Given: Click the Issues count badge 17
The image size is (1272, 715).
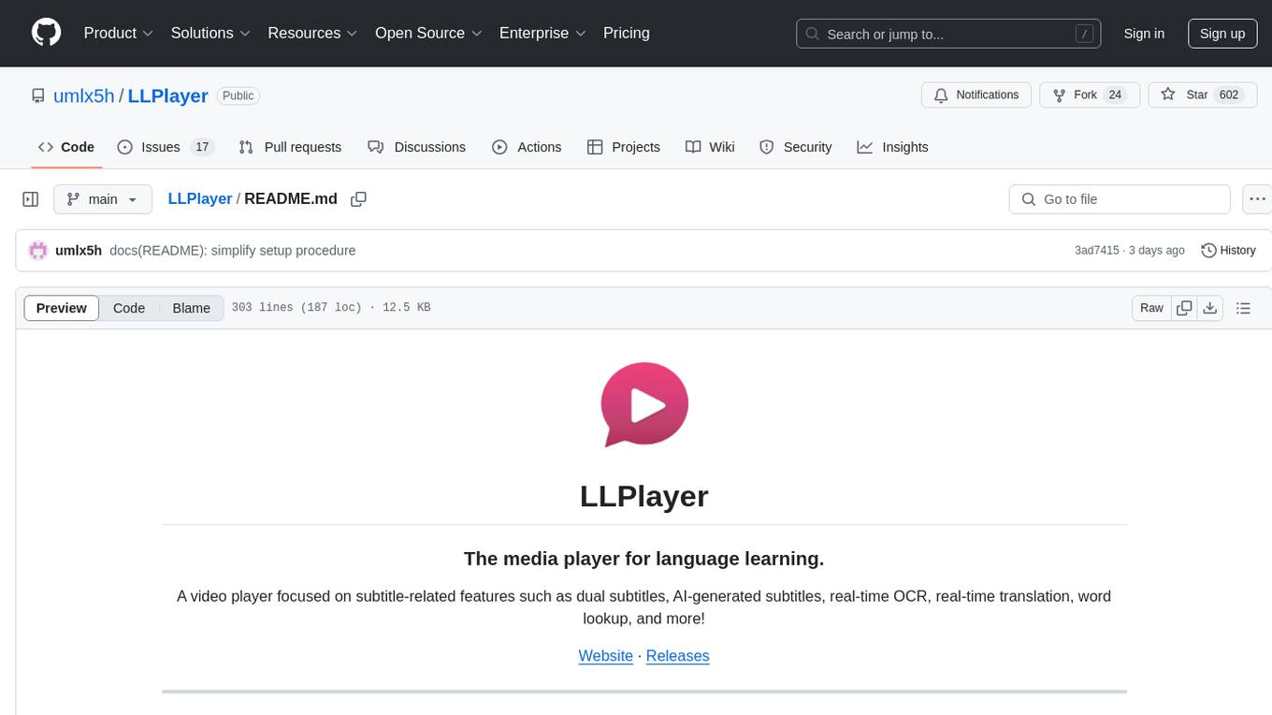Looking at the screenshot, I should [x=202, y=147].
